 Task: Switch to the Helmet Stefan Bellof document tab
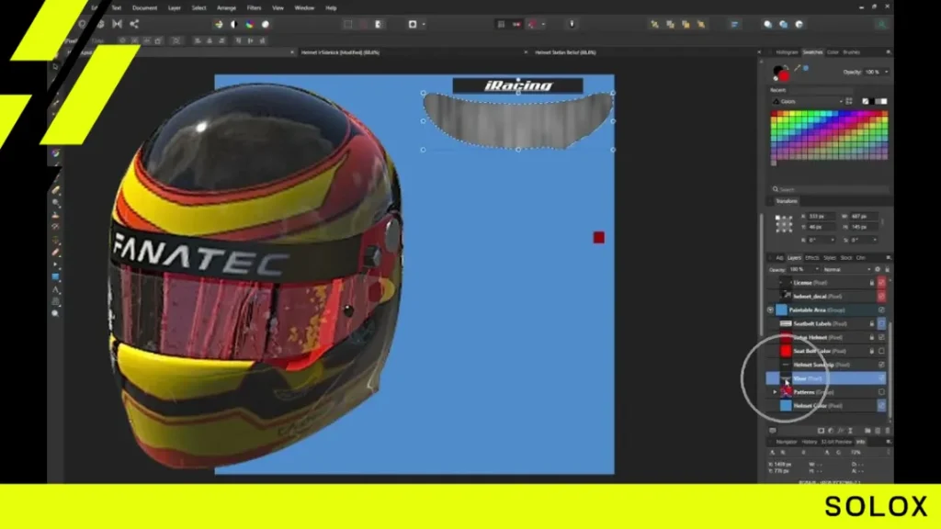pyautogui.click(x=565, y=52)
